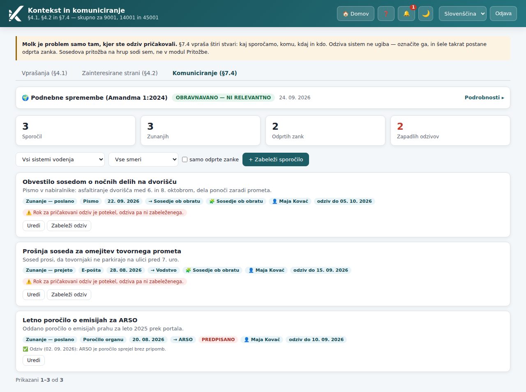Open the Vse smeri direction filter
This screenshot has width=526, height=392.
[x=143, y=160]
